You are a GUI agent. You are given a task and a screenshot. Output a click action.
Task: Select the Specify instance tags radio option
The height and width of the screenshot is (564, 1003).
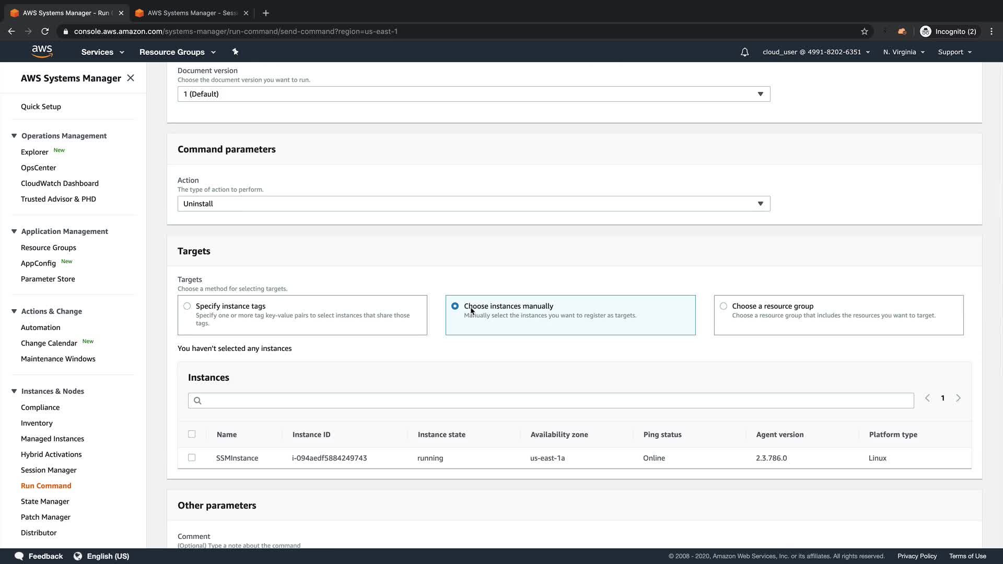[187, 306]
